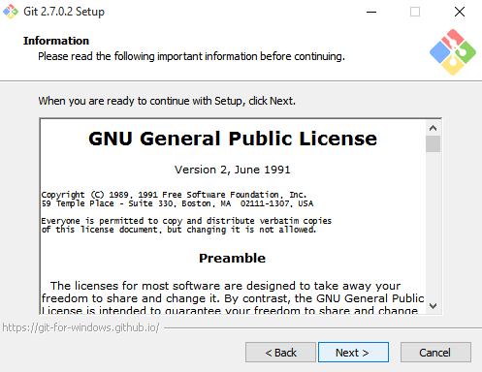Click the 'GNU General Public License' heading
Viewport: 482px width, 372px height.
233,139
